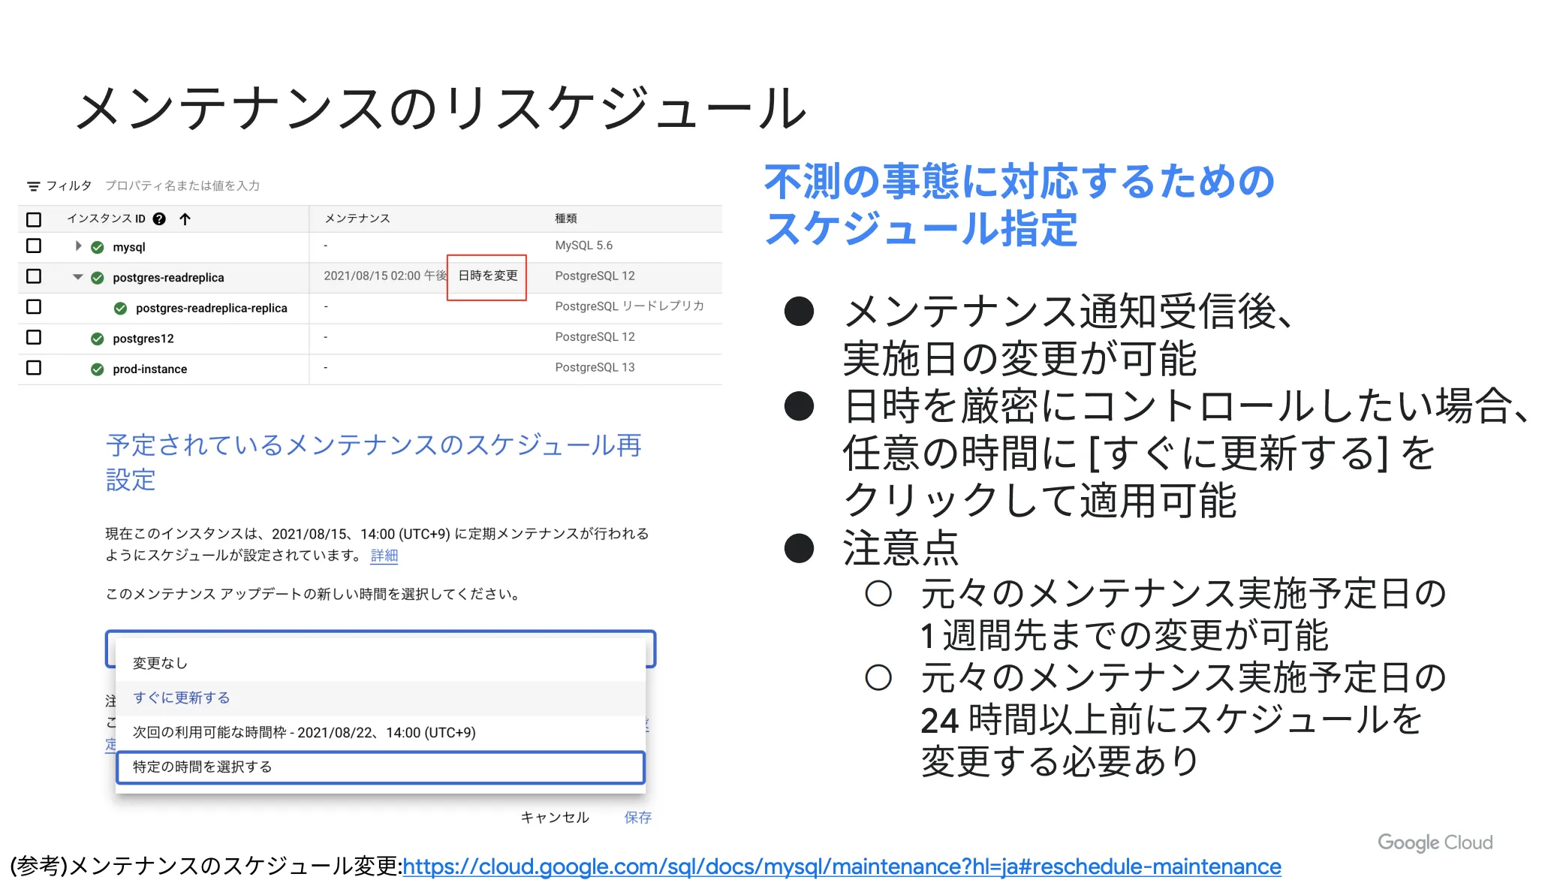This screenshot has width=1563, height=880.
Task: Open the help icon next to インスタンス ID
Action: [159, 218]
